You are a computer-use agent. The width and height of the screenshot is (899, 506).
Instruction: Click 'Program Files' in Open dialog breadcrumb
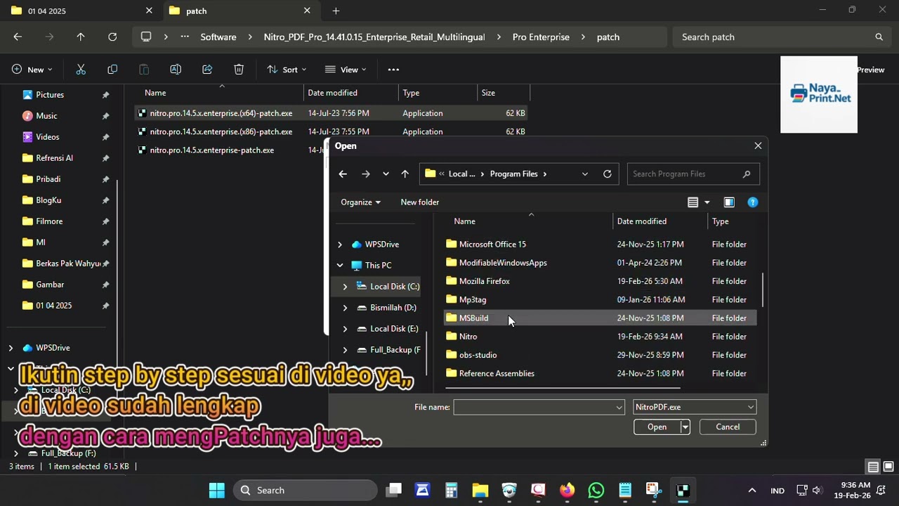(x=514, y=174)
